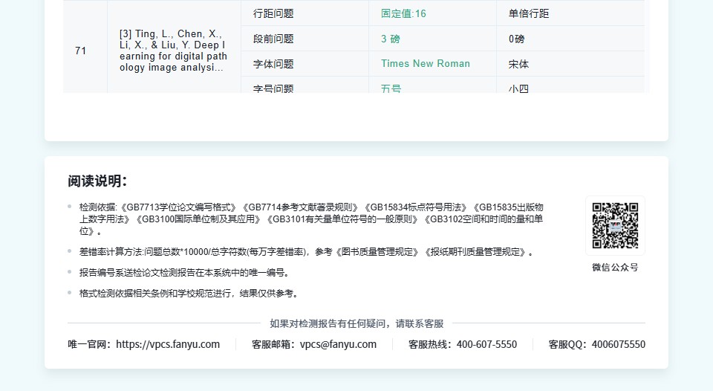This screenshot has height=391, width=713.
Task: Click the 单倍行距 cell
Action: pyautogui.click(x=529, y=13)
